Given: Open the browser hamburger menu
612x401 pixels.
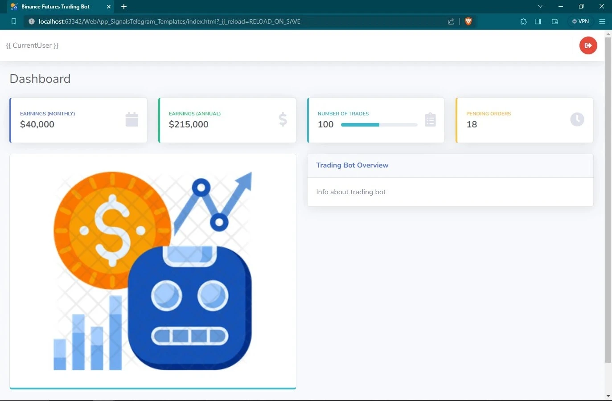Looking at the screenshot, I should click(x=602, y=21).
